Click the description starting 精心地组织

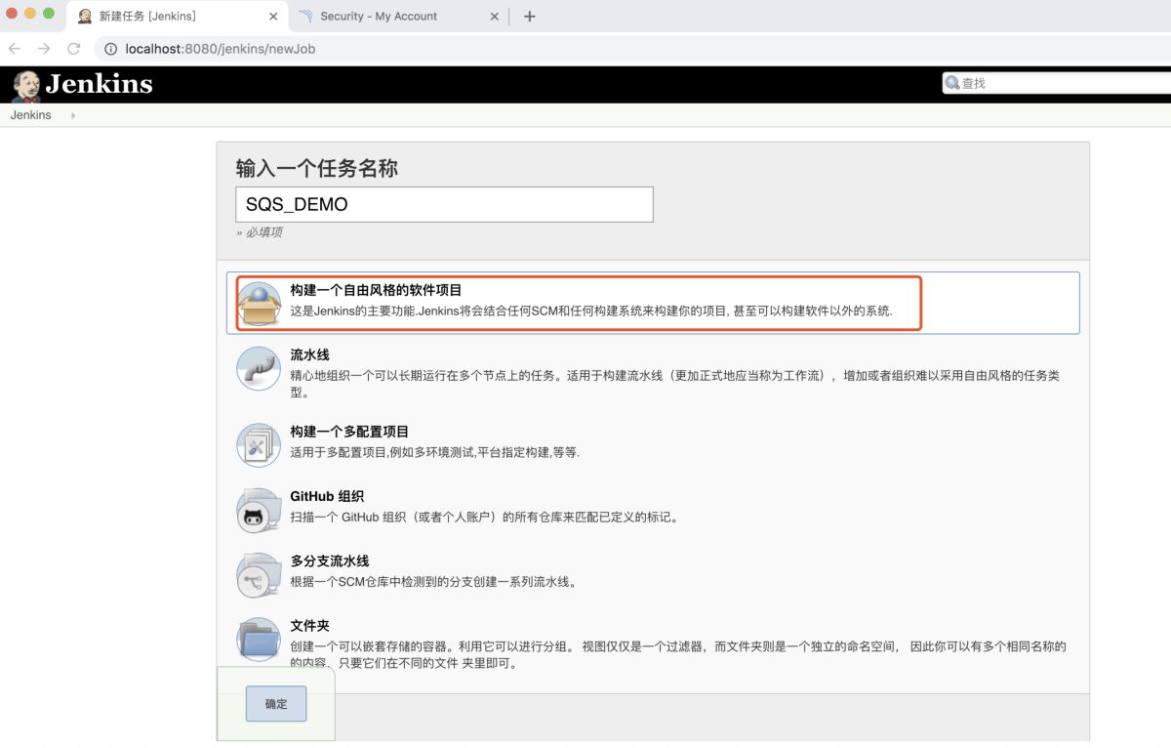(x=674, y=384)
